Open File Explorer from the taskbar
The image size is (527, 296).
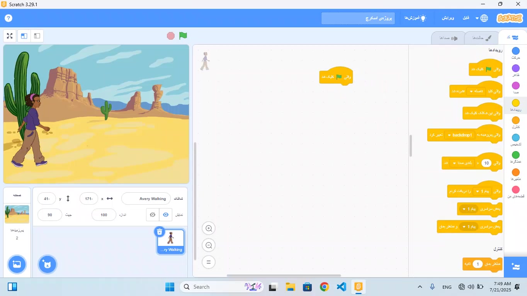click(291, 287)
